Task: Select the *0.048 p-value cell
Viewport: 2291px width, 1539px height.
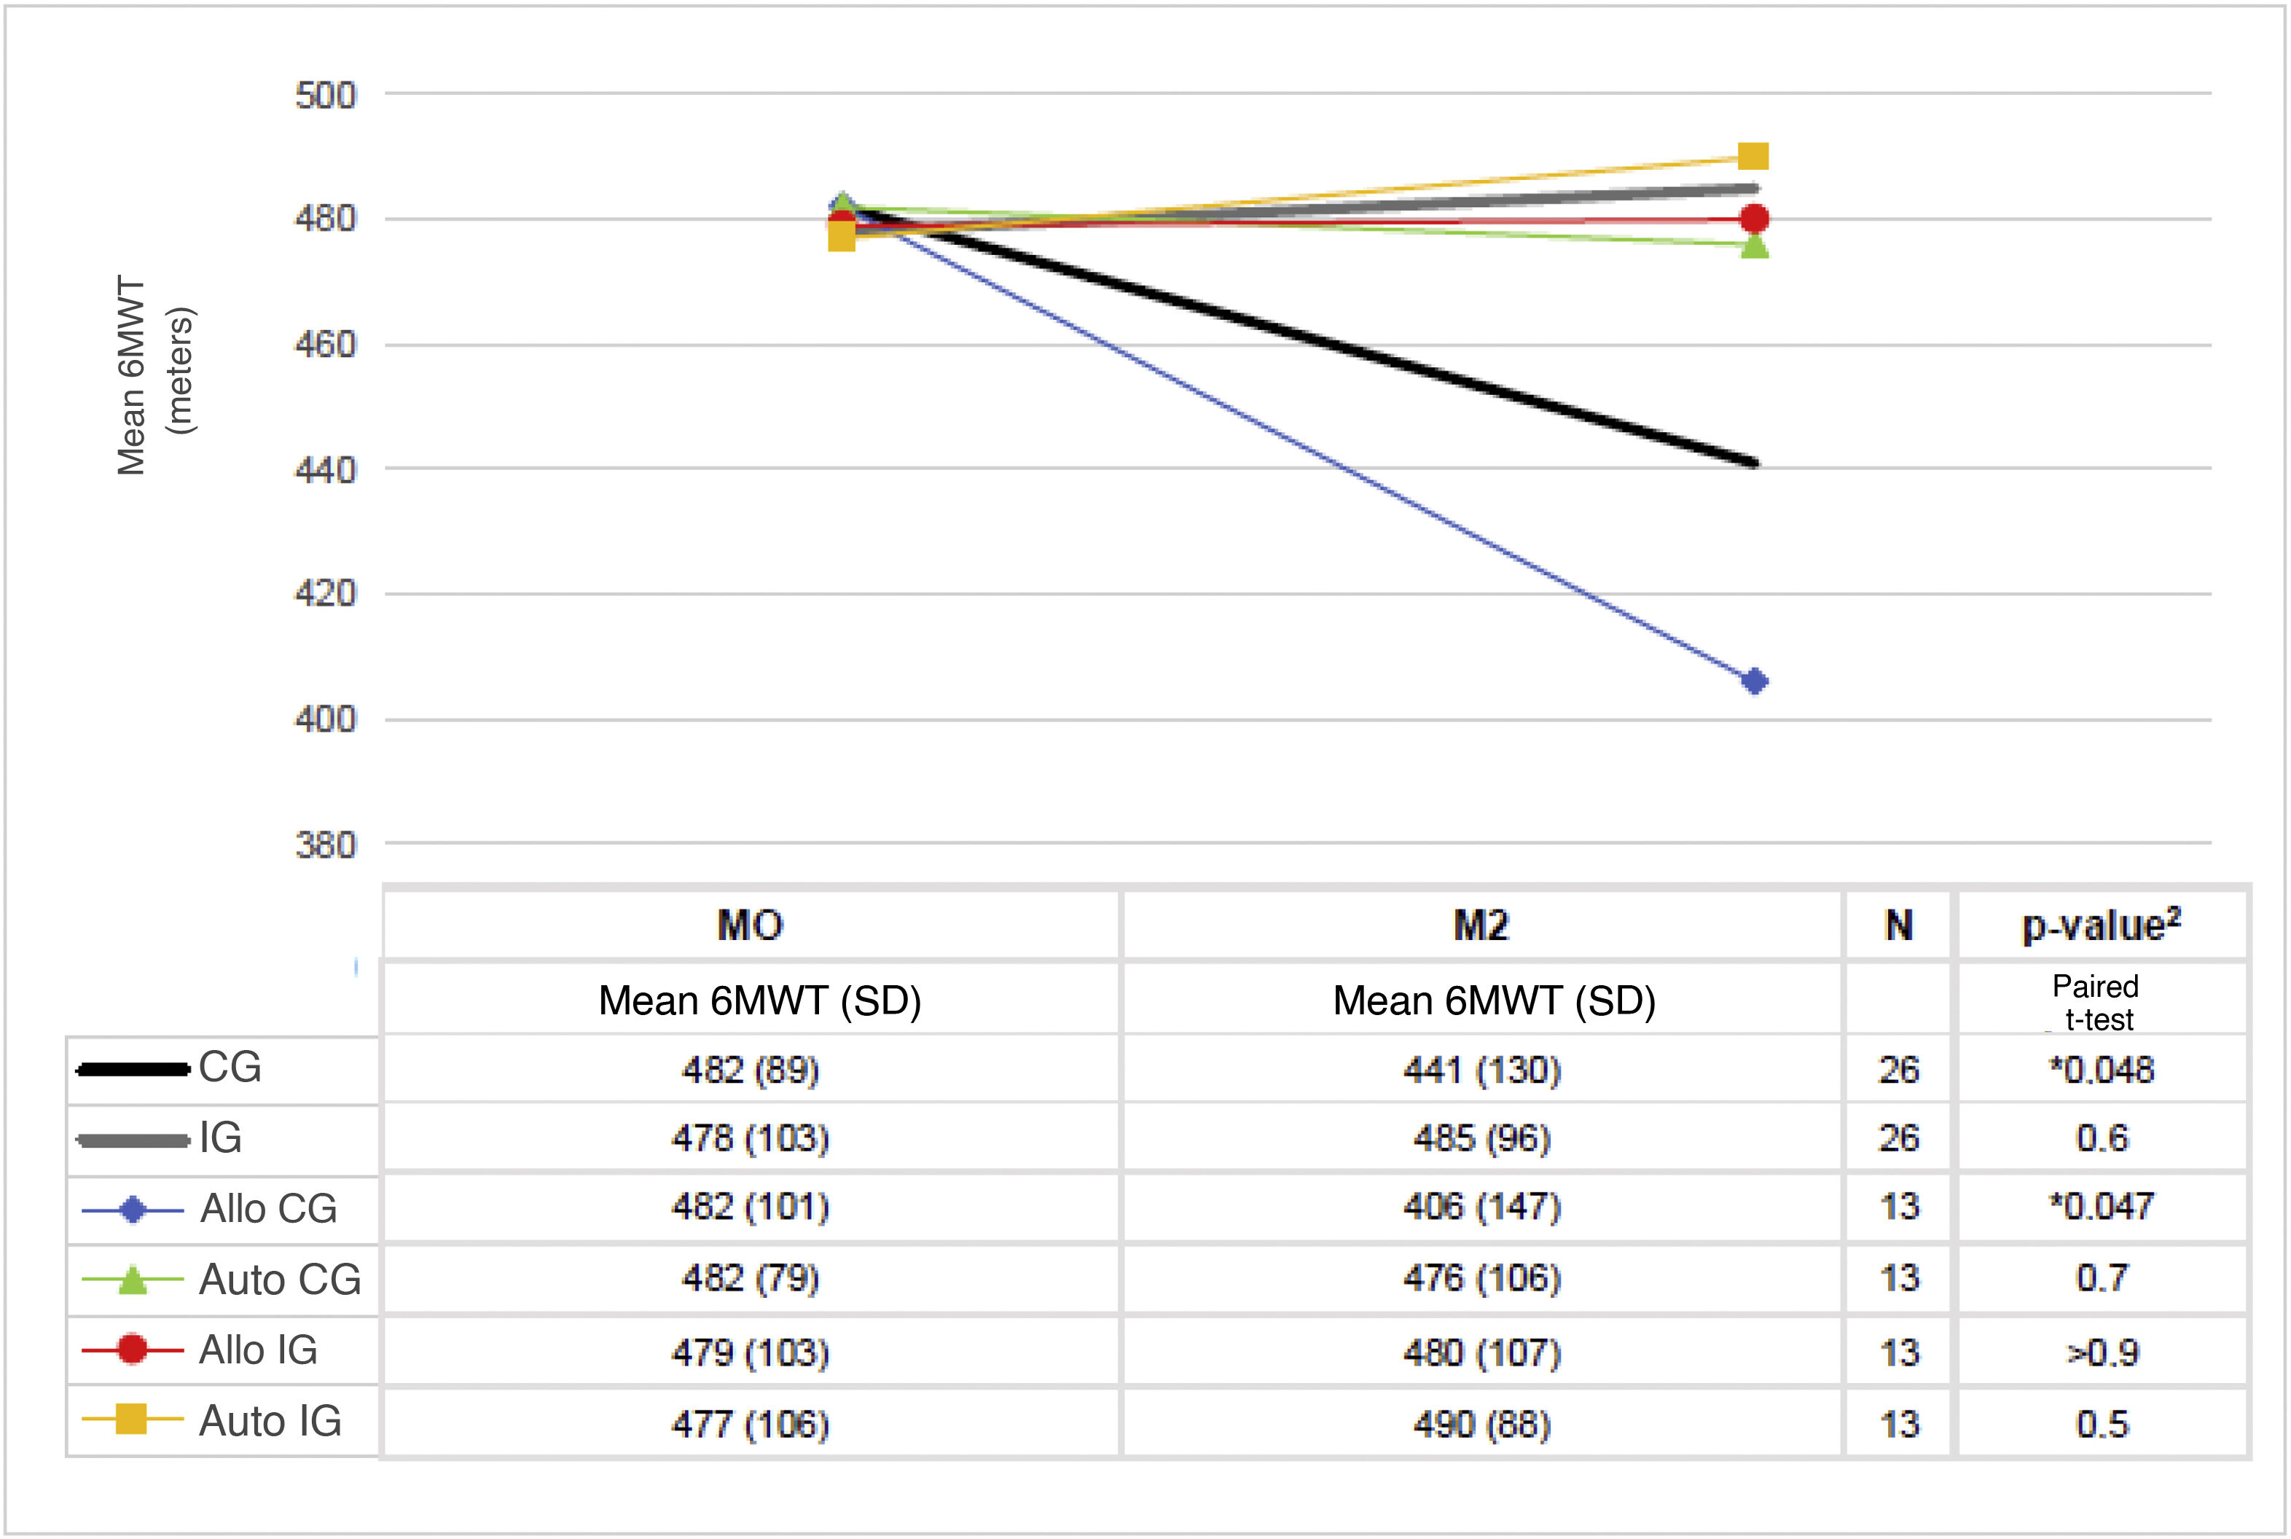Action: pyautogui.click(x=2101, y=1069)
